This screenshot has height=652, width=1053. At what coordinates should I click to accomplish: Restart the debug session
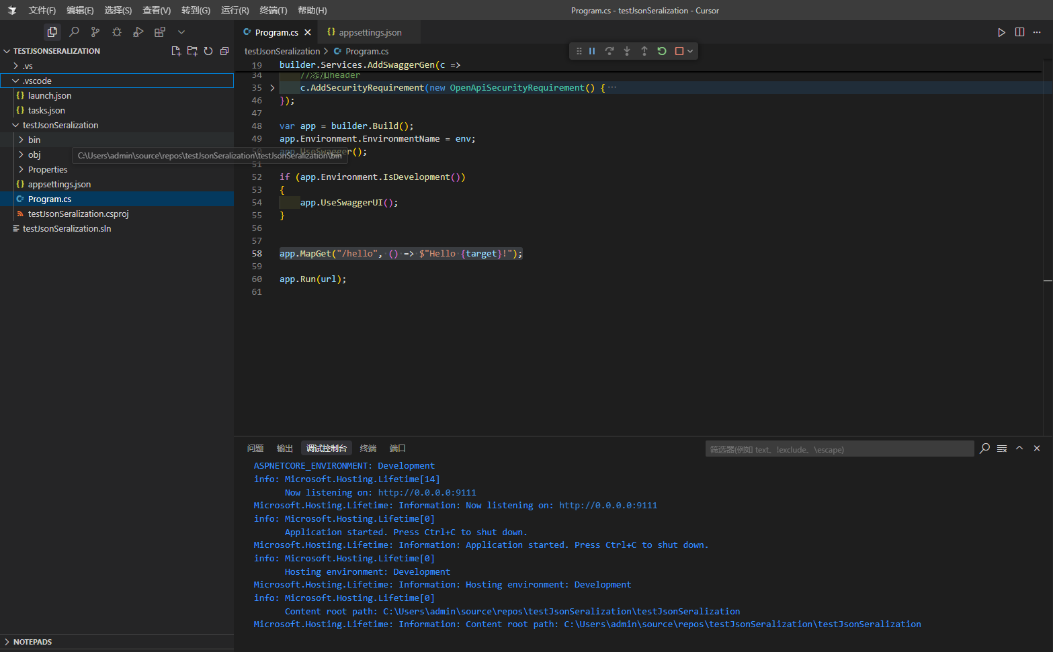coord(662,51)
